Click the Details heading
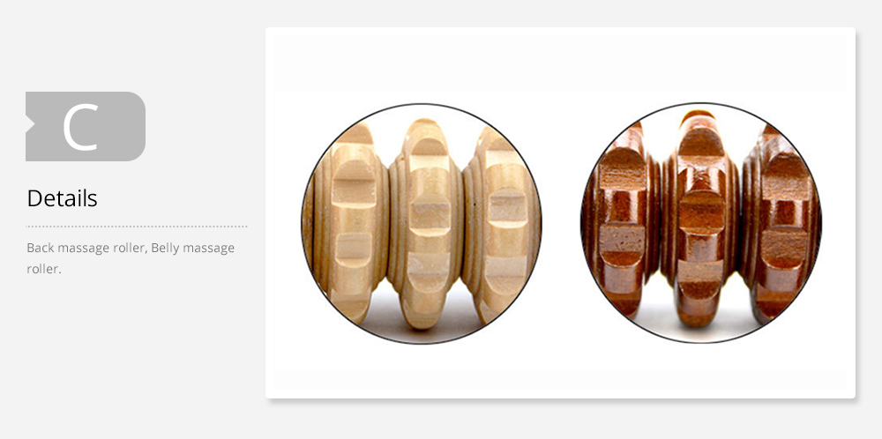882x439 pixels. click(62, 198)
